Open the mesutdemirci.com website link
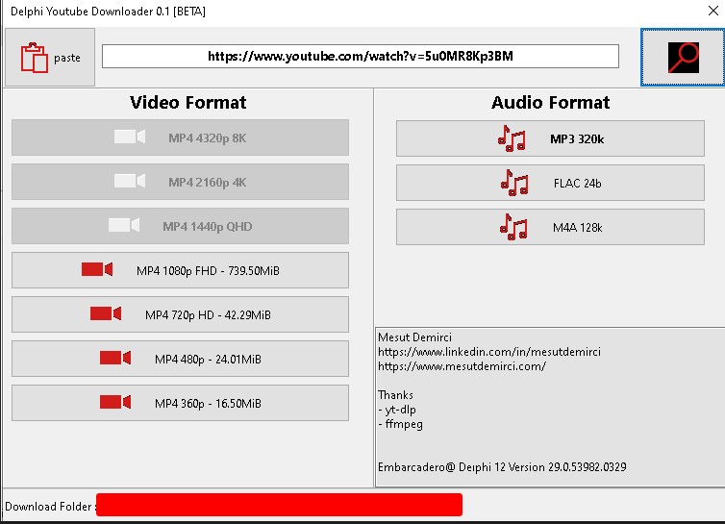 [462, 366]
